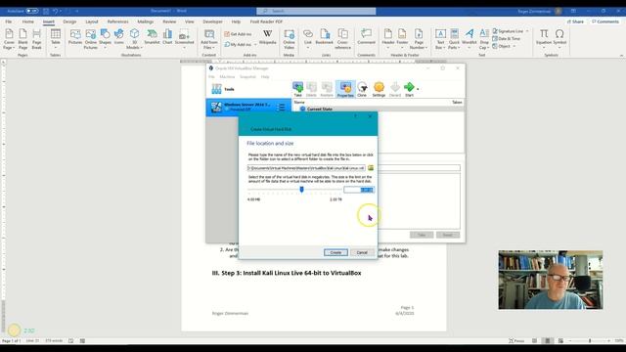This screenshot has width=626, height=352.
Task: Open the Table insert menu
Action: pos(56,39)
